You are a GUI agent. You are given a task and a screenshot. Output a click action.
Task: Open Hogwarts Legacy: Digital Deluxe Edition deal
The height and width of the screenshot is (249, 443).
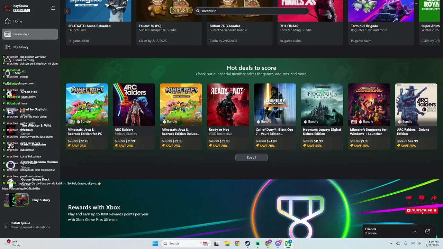tap(322, 117)
